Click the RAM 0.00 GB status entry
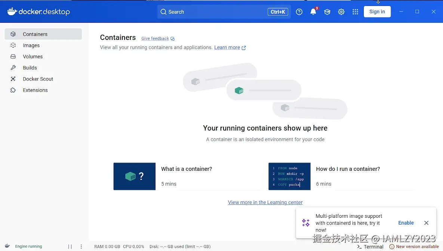This screenshot has height=251, width=443. coord(107,247)
